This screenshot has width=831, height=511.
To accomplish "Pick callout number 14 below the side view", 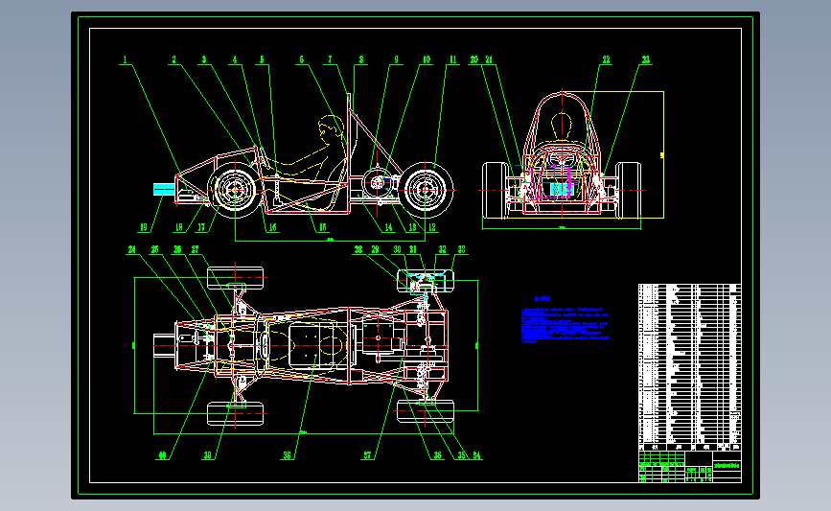I will pos(389,227).
